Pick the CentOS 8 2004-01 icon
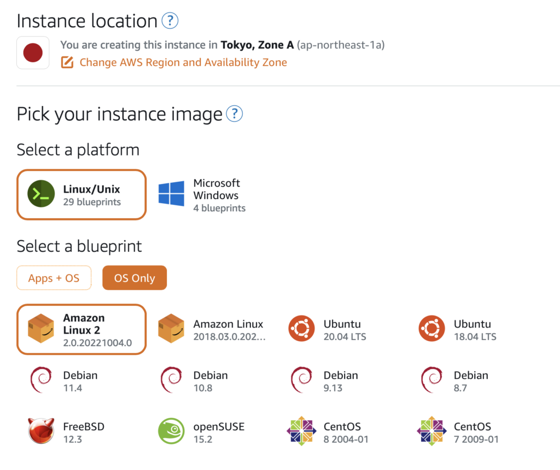The height and width of the screenshot is (470, 560). click(301, 432)
